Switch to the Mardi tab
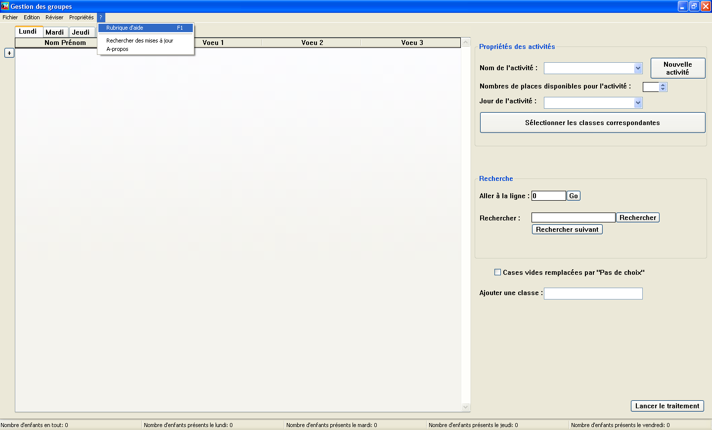Screen dimensions: 712x430 tap(55, 32)
